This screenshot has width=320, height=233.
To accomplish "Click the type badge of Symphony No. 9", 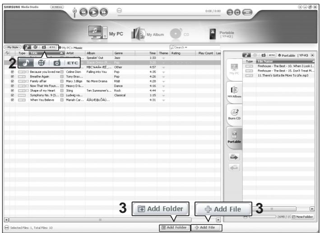I will point(22,95).
